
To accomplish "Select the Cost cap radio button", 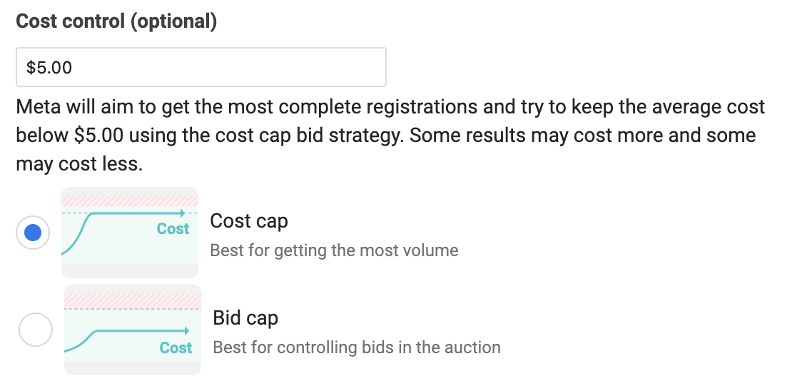I will pos(33,233).
